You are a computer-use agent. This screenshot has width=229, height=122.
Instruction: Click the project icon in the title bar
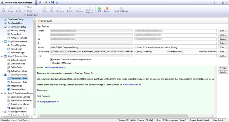coord(46,2)
